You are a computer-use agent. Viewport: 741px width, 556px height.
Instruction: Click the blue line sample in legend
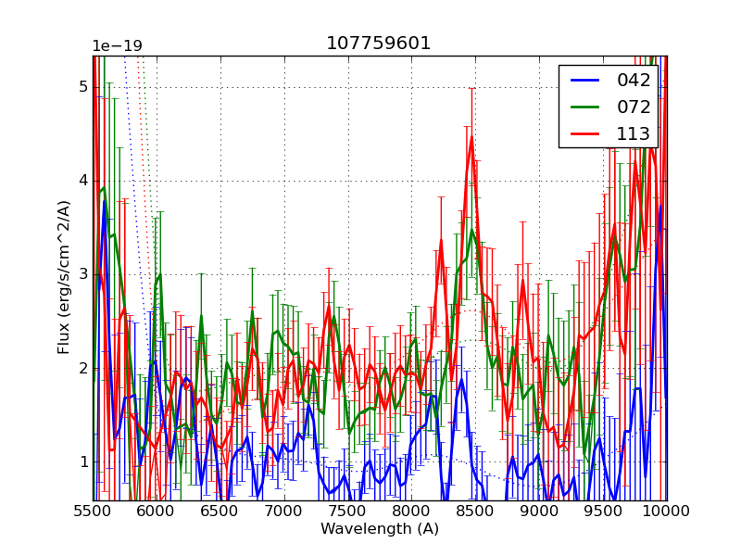click(585, 81)
